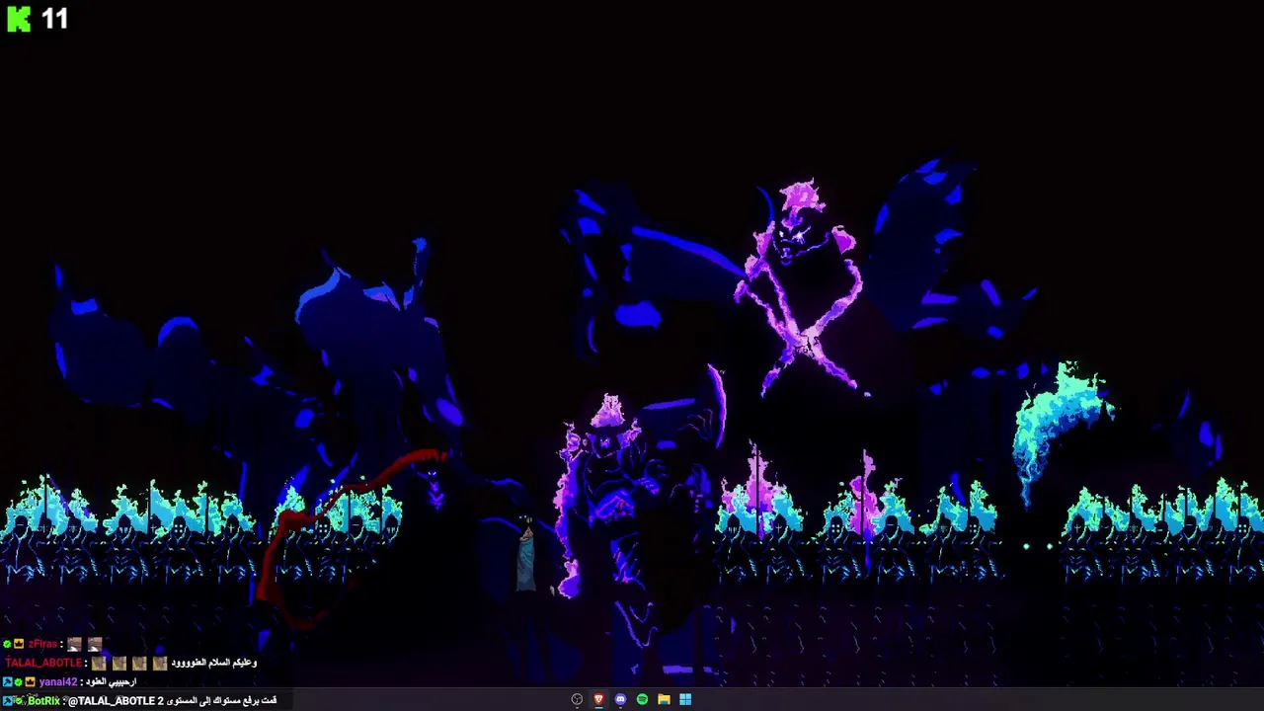
Task: Click the green Kick logo
Action: click(19, 19)
